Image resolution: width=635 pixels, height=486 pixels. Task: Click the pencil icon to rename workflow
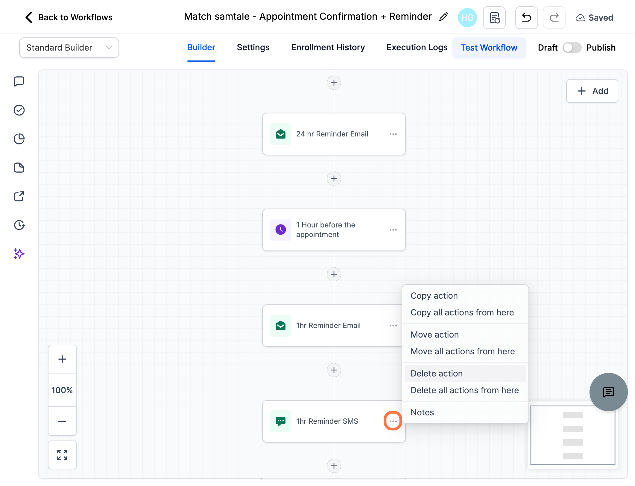(x=443, y=17)
